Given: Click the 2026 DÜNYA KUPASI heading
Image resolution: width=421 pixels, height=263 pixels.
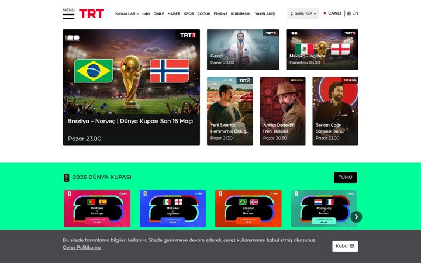Looking at the screenshot, I should pyautogui.click(x=102, y=177).
